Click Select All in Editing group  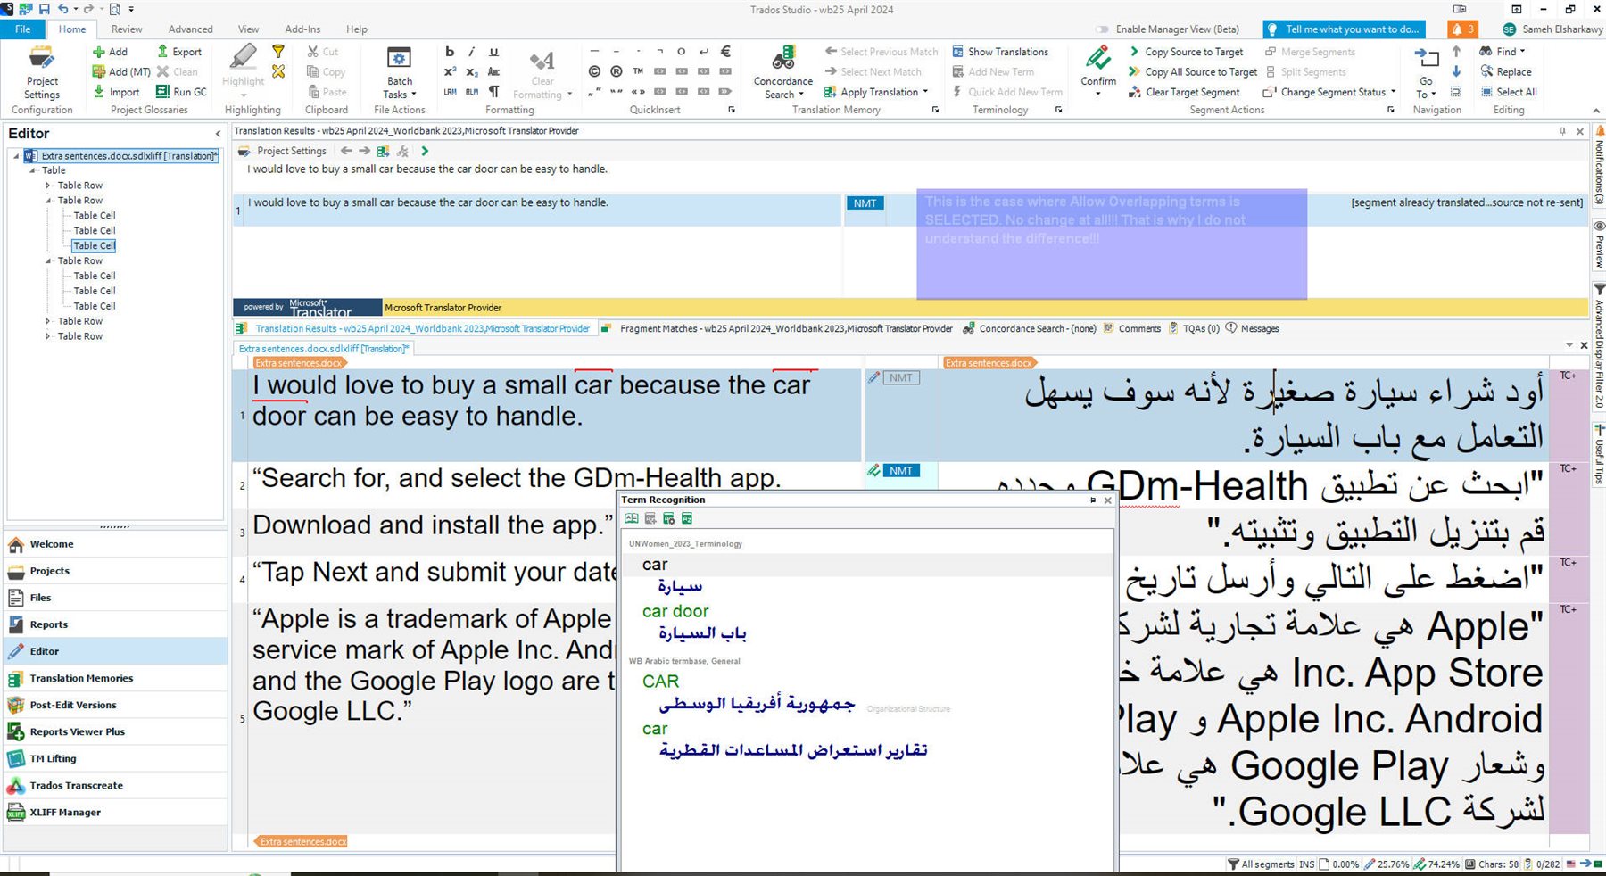tap(1508, 92)
